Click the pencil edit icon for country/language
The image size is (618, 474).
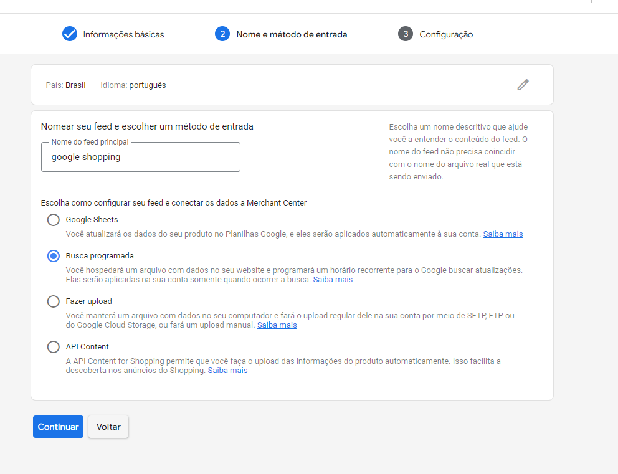[523, 85]
